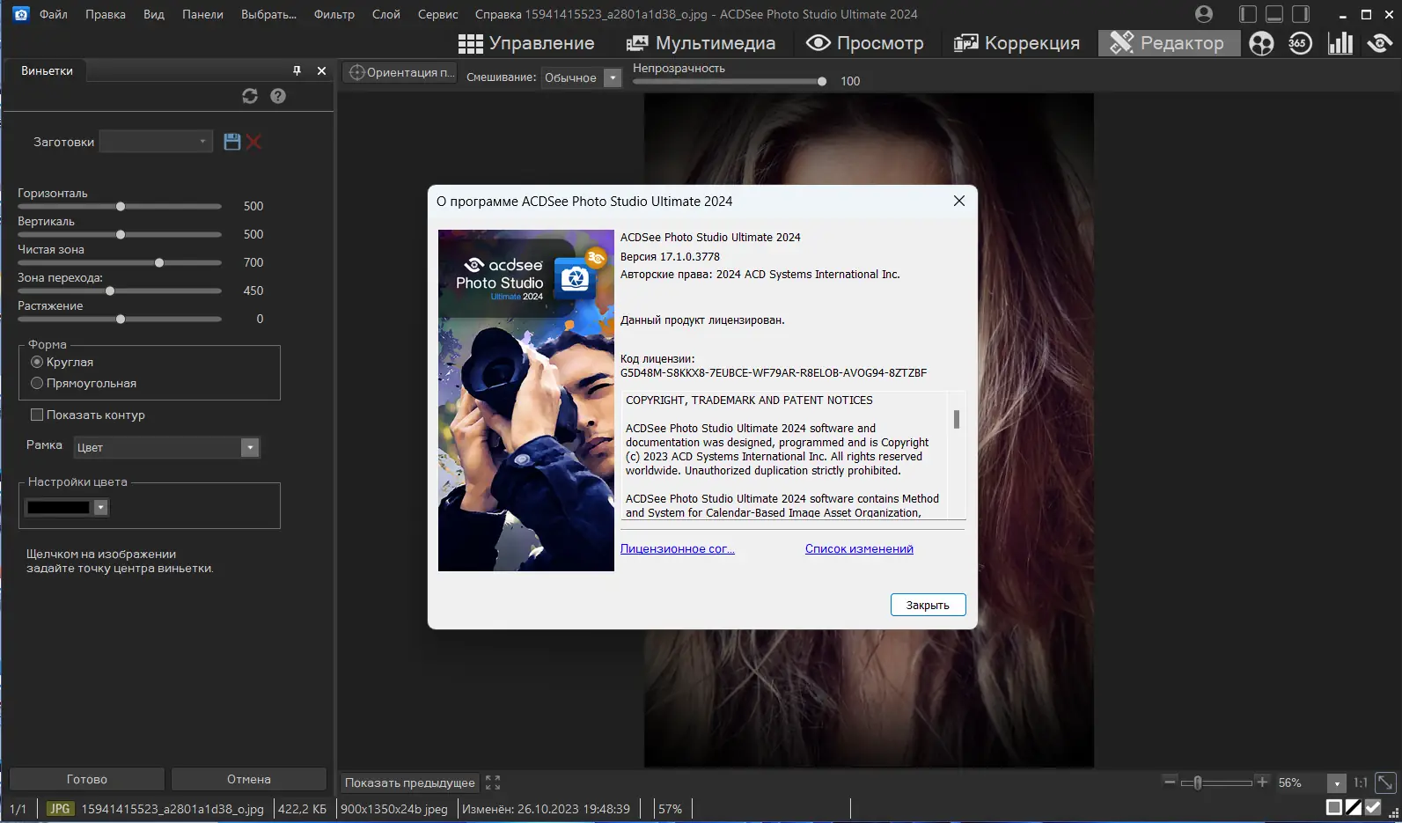Switch to Просмотр mode

click(x=865, y=43)
